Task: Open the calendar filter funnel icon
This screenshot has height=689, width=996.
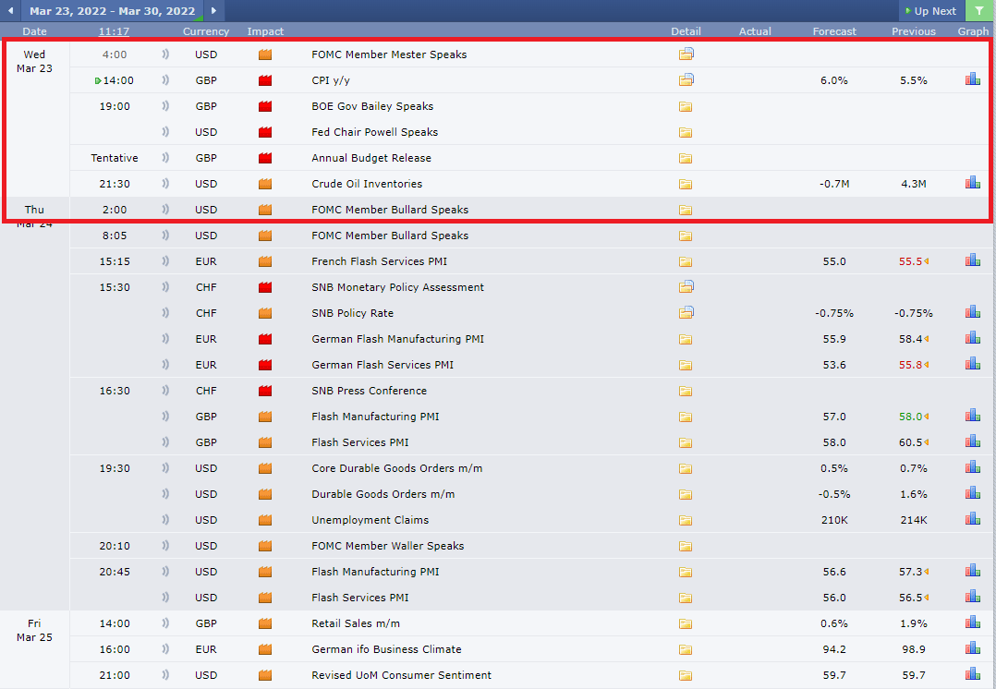Action: pos(978,11)
